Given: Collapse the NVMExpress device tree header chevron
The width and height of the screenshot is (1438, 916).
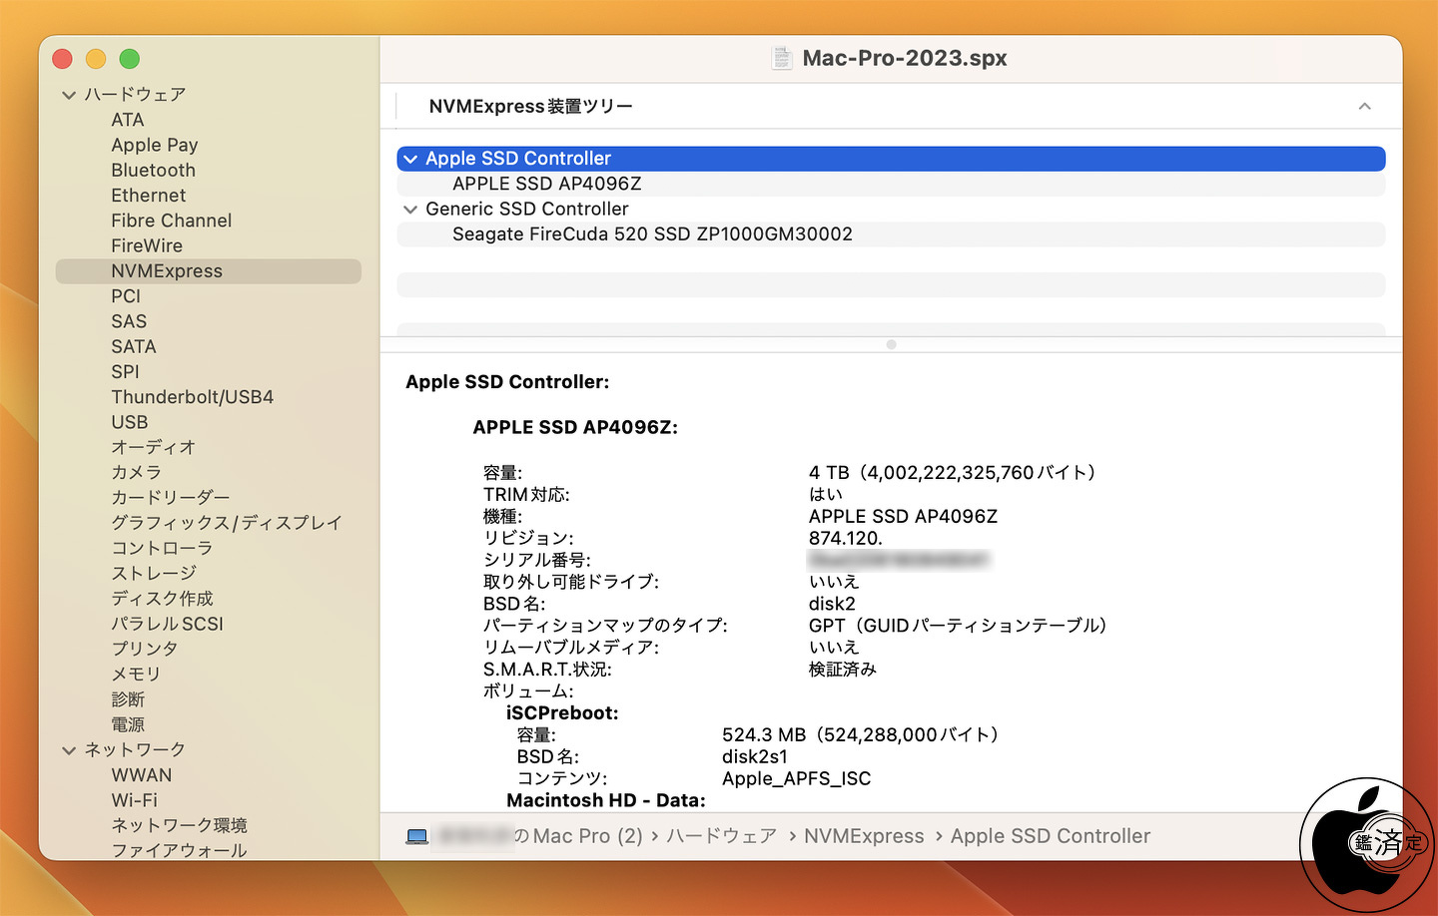Looking at the screenshot, I should coord(1364,107).
